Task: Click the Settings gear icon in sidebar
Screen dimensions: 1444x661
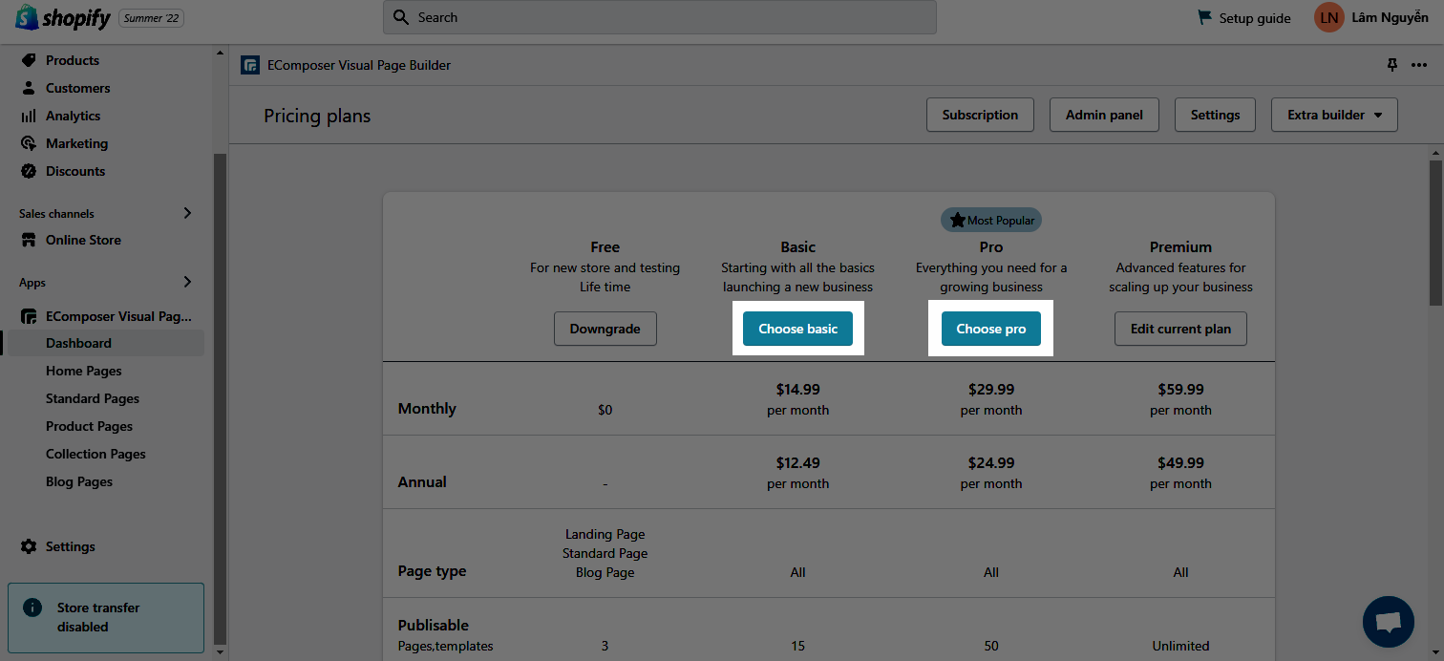Action: coord(29,546)
